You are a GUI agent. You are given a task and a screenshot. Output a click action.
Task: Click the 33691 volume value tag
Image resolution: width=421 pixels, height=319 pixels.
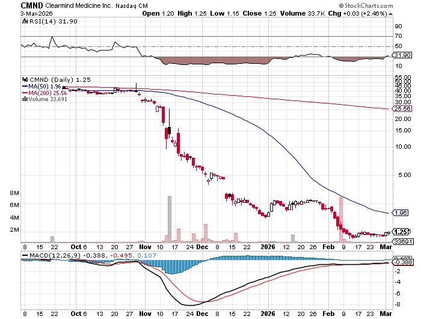[403, 241]
